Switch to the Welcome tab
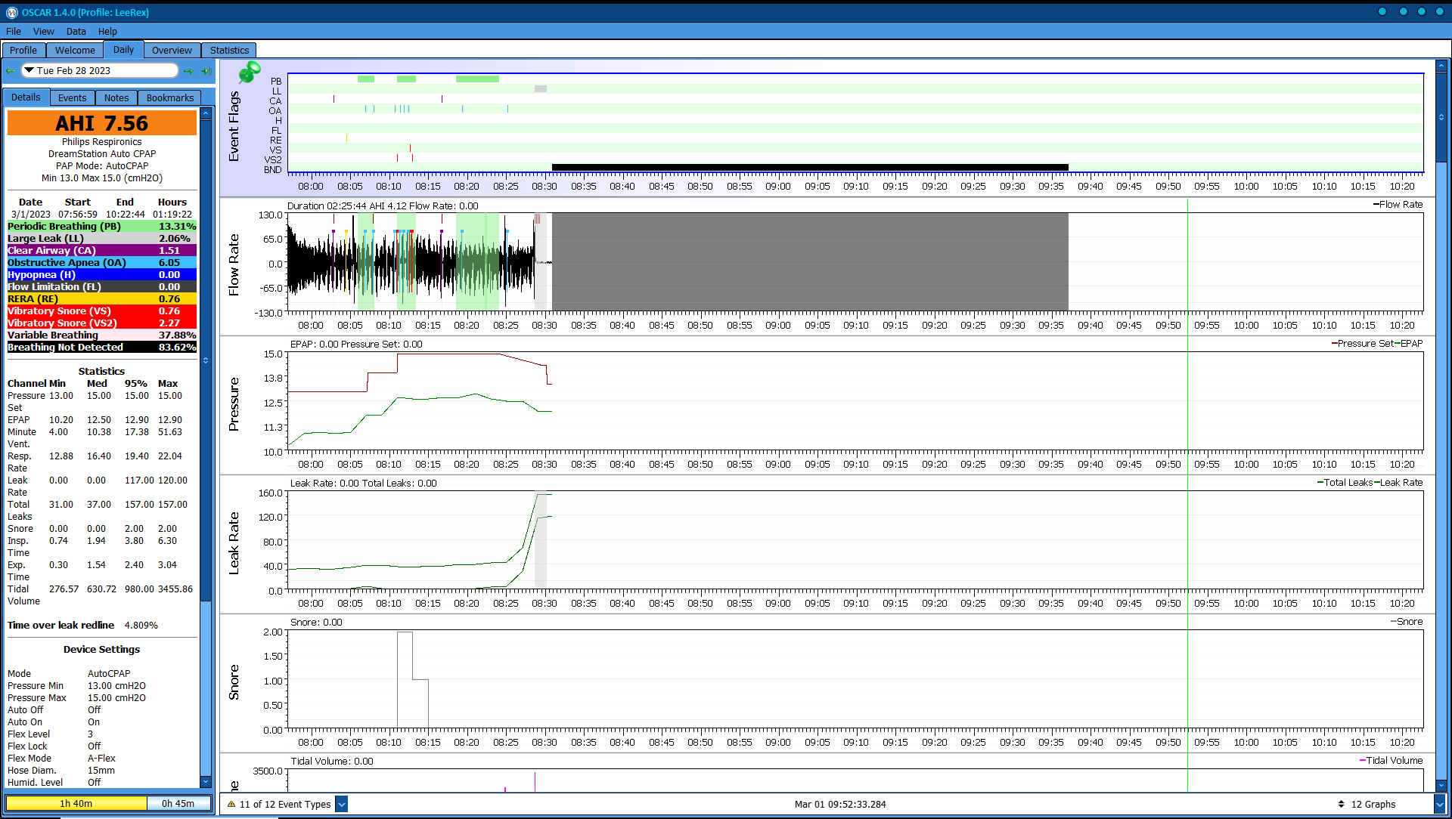The image size is (1452, 819). tap(75, 50)
